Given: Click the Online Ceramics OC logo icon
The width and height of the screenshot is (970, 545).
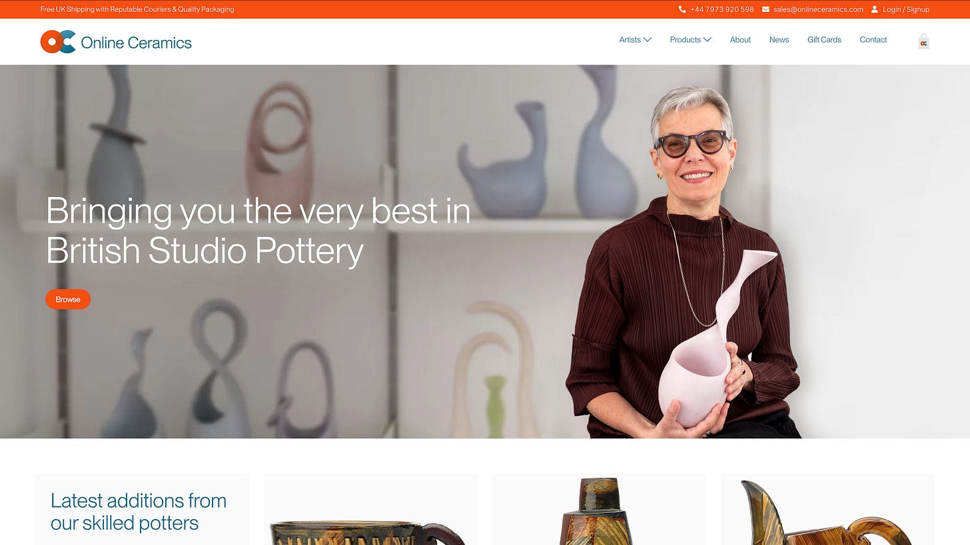Looking at the screenshot, I should pos(58,42).
